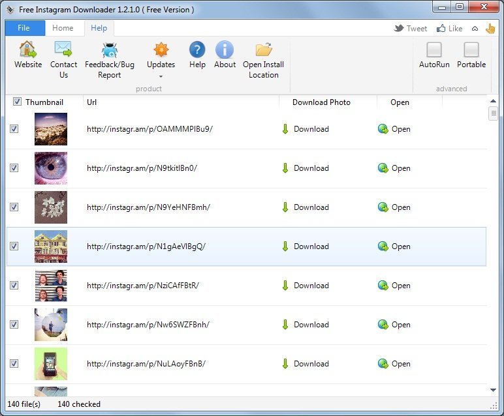Click globe open icon for OAMMMPlBu9 row
The height and width of the screenshot is (416, 504).
coord(383,129)
